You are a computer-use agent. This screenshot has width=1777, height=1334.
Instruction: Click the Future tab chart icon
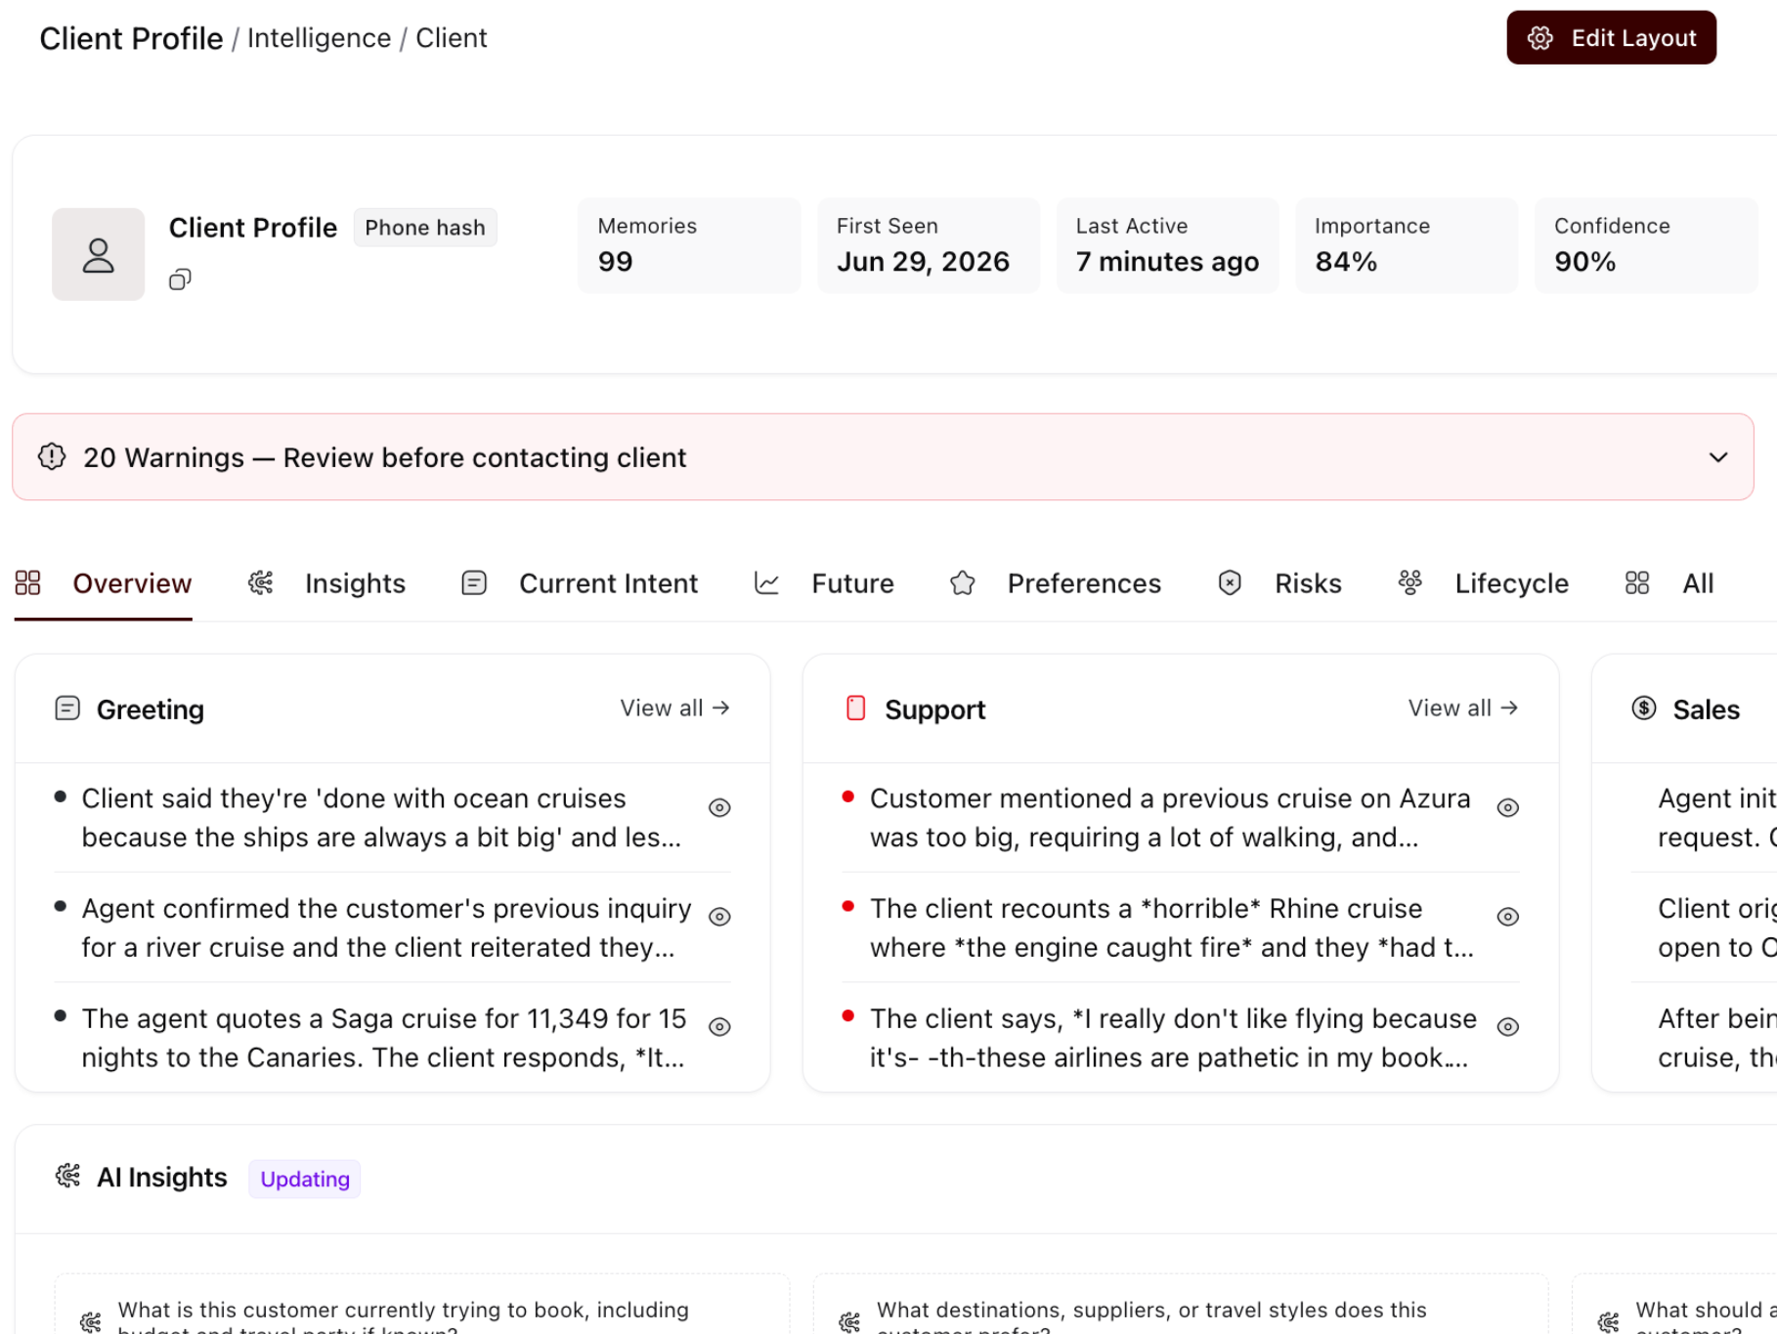click(x=767, y=583)
